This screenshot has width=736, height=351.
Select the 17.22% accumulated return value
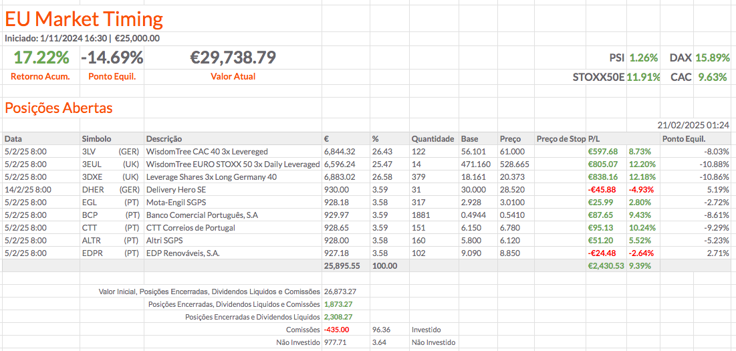pyautogui.click(x=41, y=57)
